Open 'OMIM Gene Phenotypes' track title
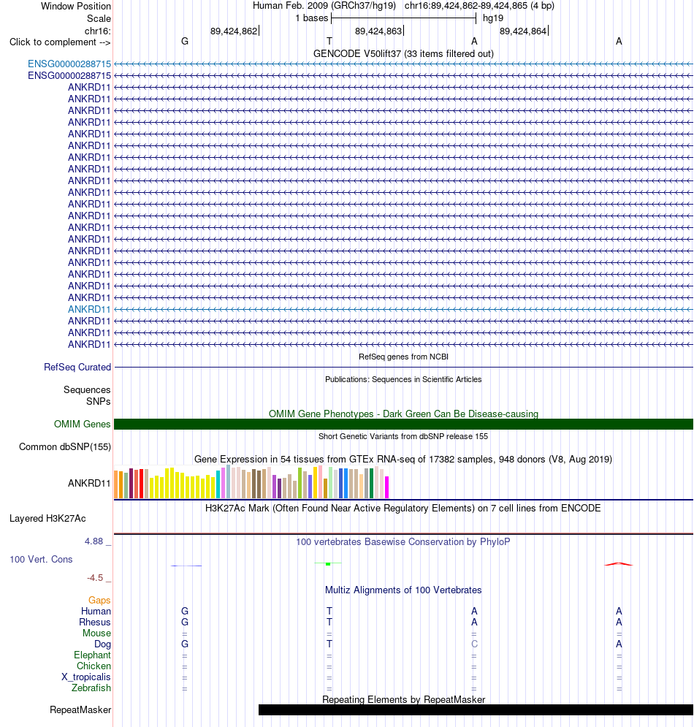The image size is (694, 727). click(x=403, y=414)
